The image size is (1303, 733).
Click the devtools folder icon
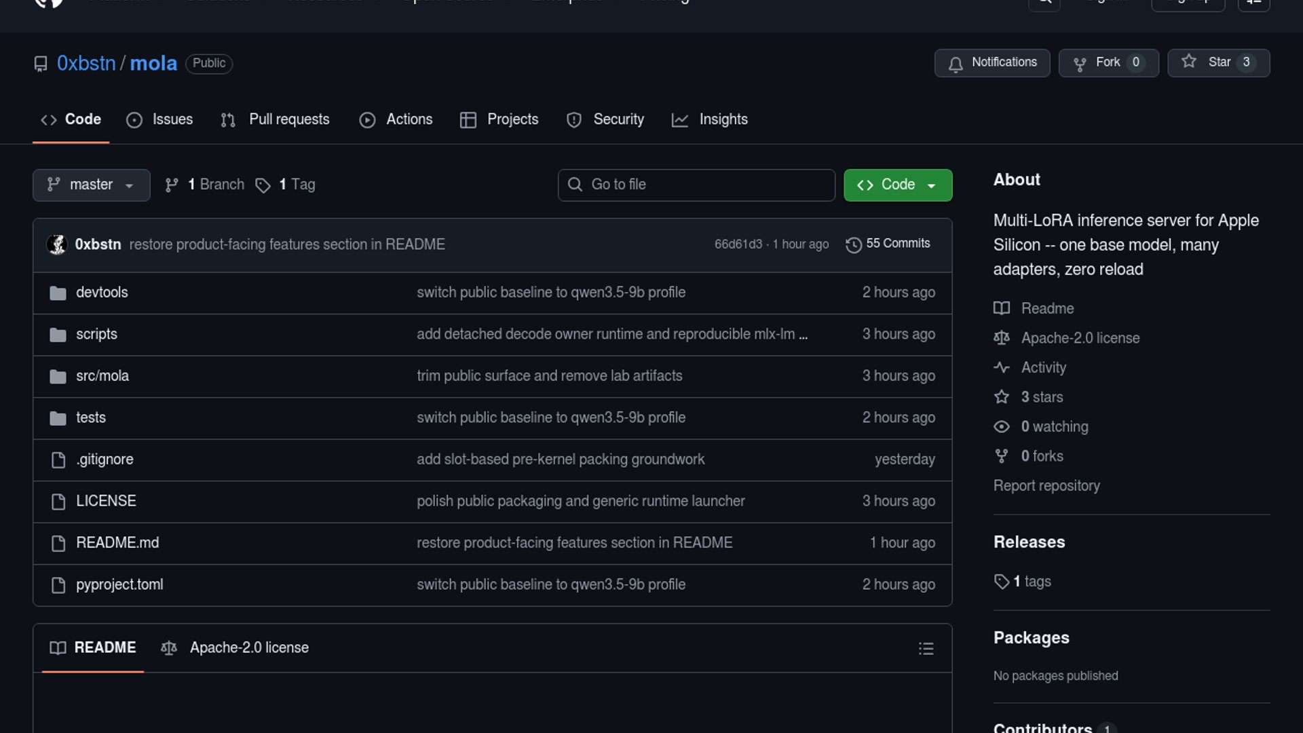[58, 293]
